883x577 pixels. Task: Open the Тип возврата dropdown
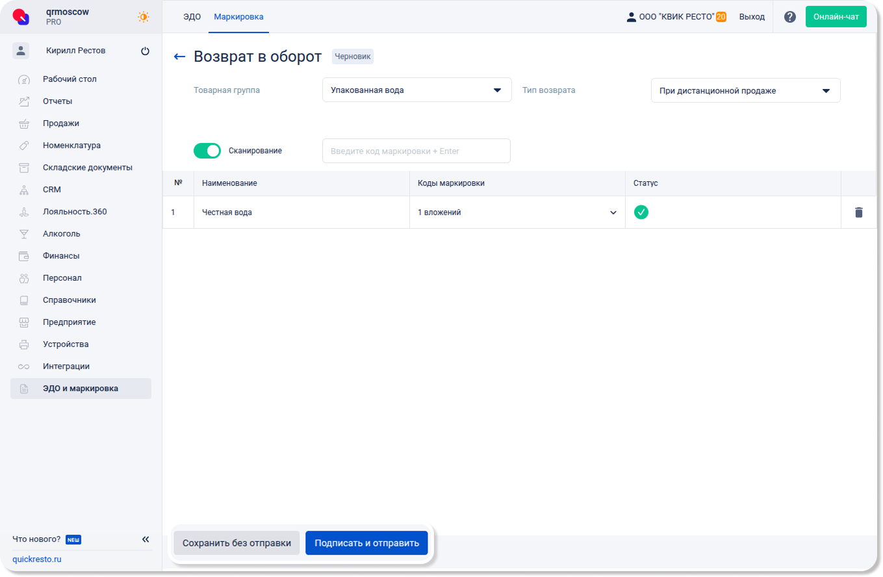click(x=745, y=91)
